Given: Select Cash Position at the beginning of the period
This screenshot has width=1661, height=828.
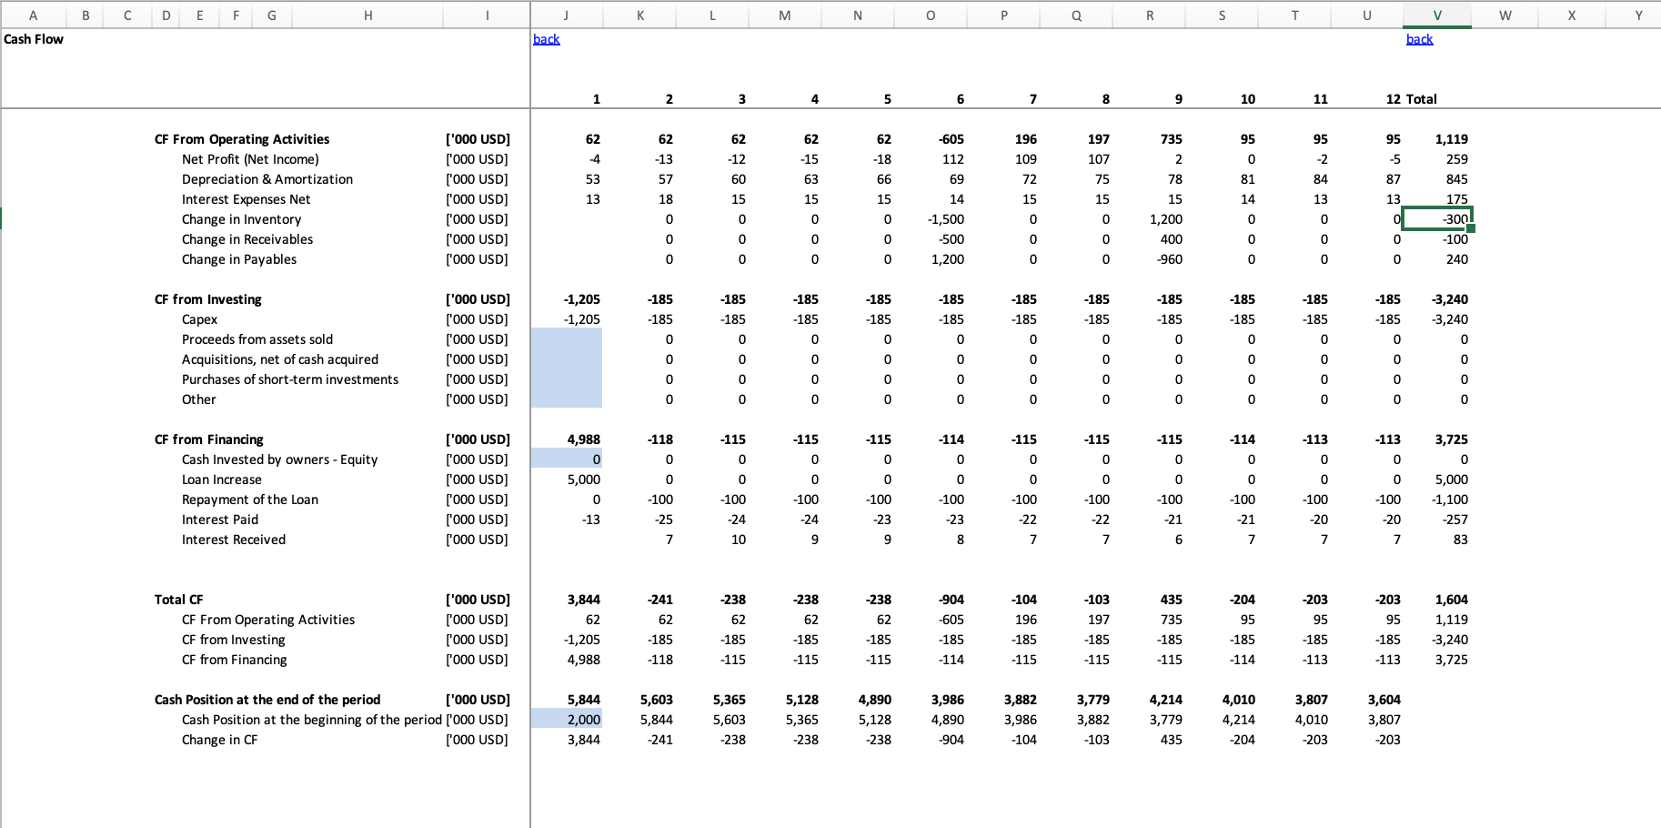Looking at the screenshot, I should 312,720.
